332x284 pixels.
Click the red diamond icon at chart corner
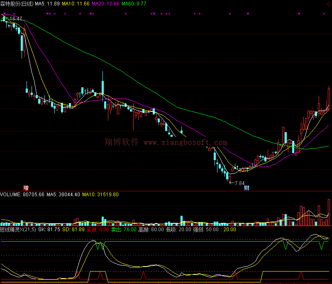coord(329,4)
